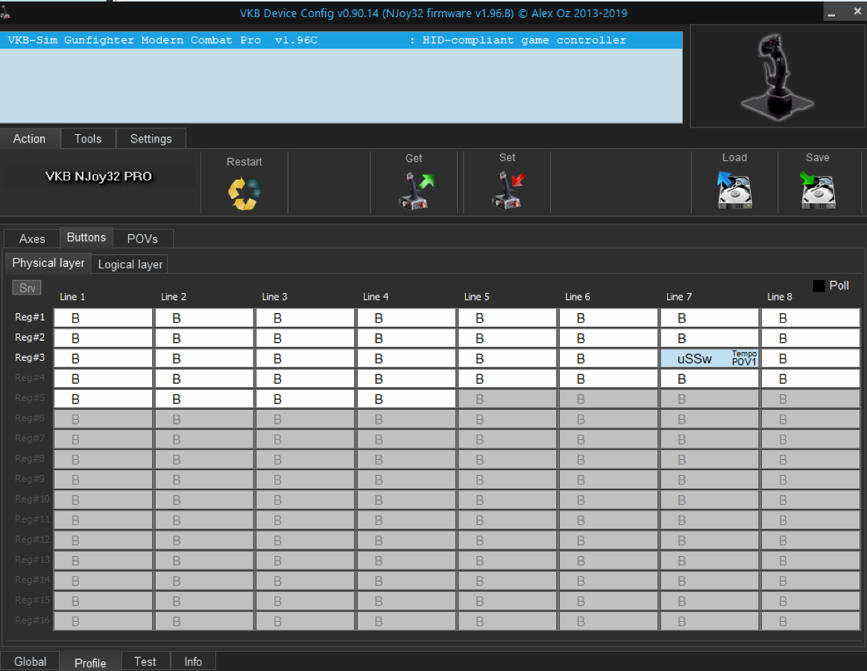Click the Reg#1 Line 1 button cell
The width and height of the screenshot is (867, 671).
104,318
